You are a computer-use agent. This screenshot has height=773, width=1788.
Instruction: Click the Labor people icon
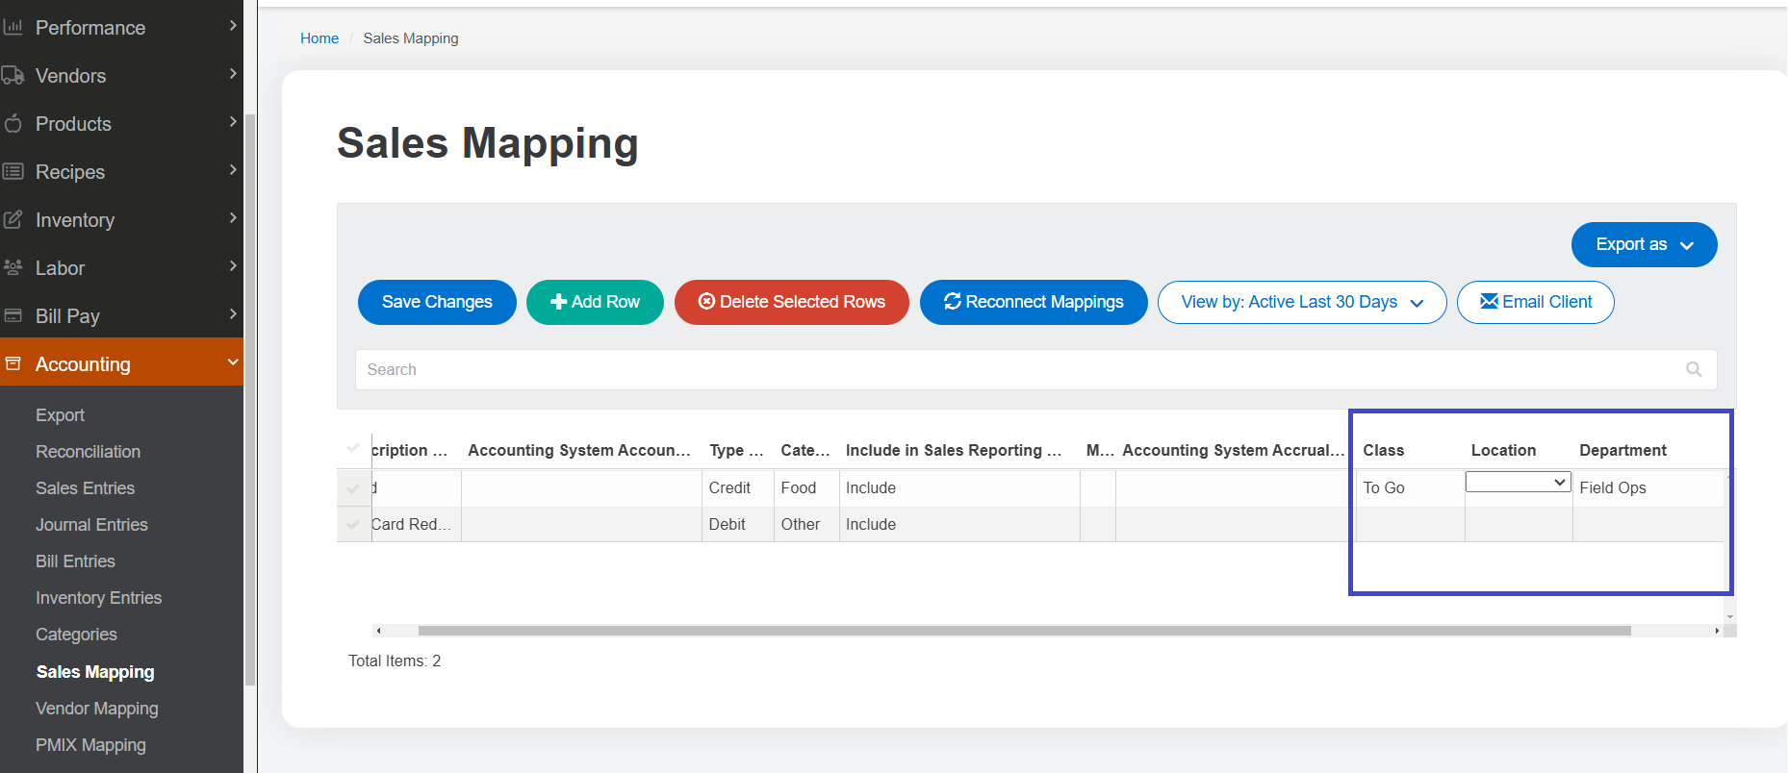(x=13, y=268)
